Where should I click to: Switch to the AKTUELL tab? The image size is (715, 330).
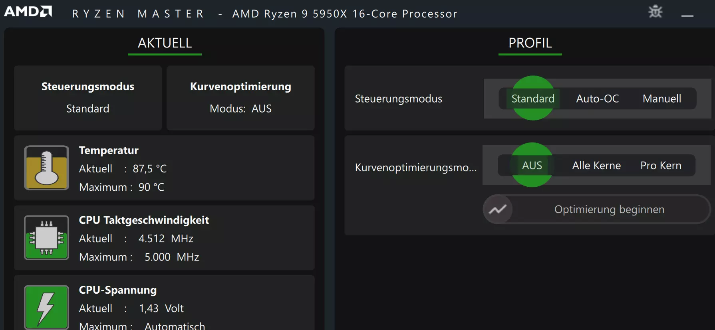click(x=165, y=43)
